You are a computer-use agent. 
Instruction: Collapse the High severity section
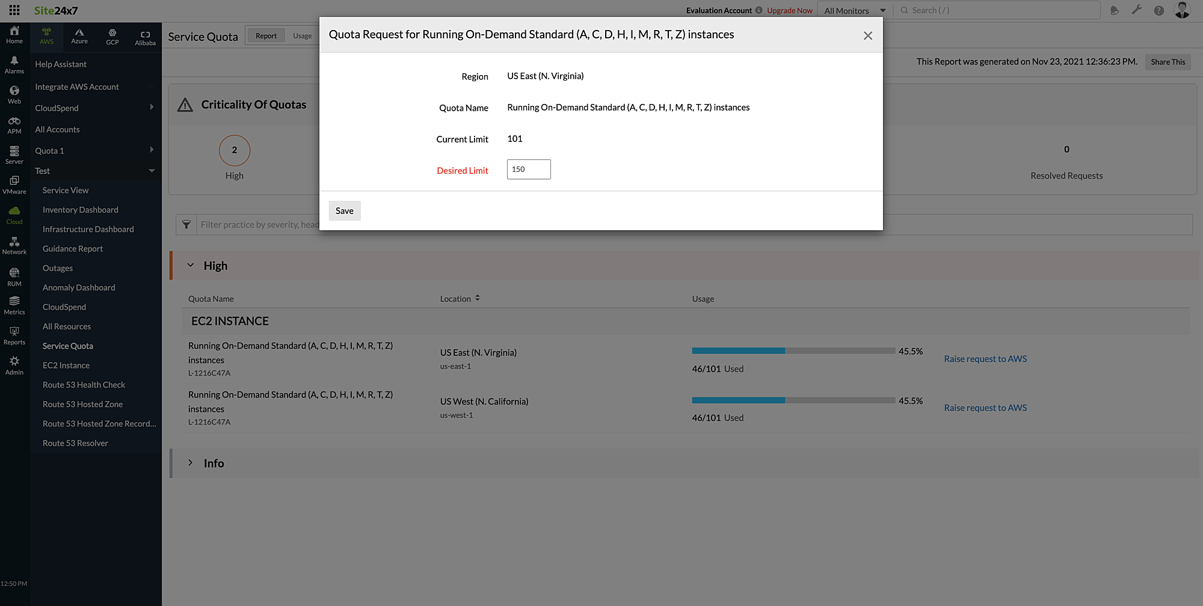[191, 265]
